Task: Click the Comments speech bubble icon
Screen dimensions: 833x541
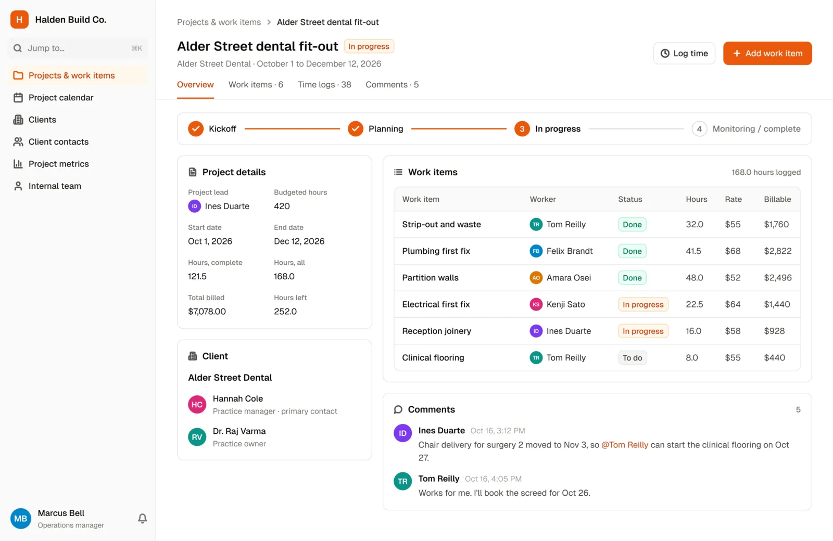Action: coord(398,410)
